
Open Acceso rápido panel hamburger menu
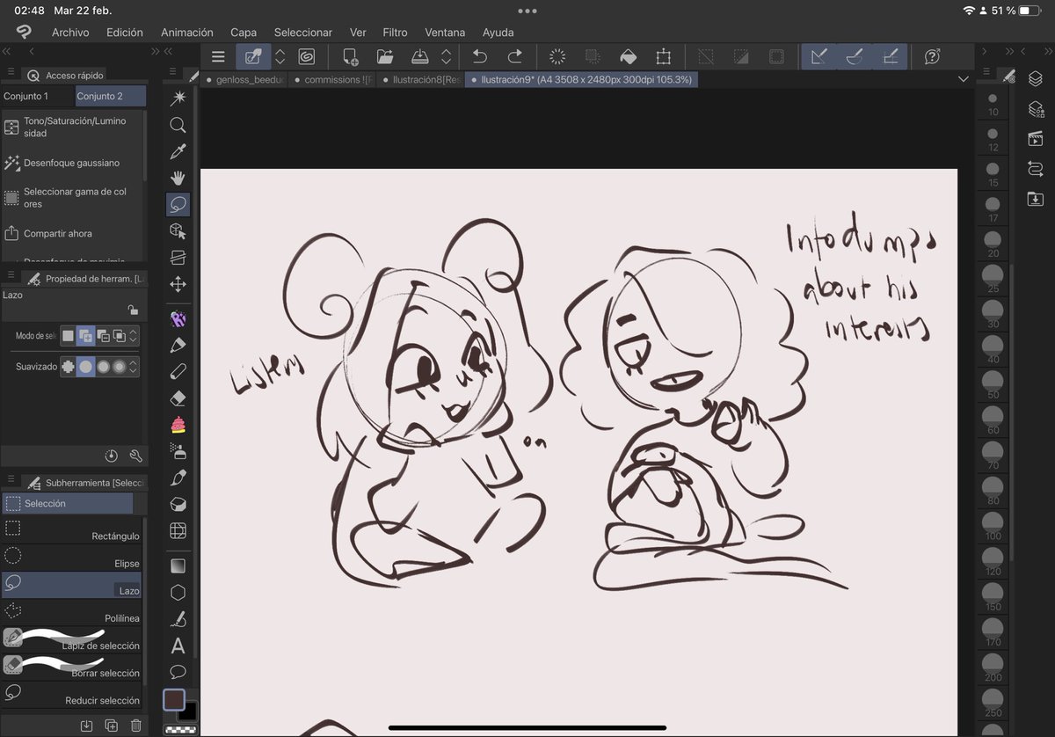(11, 72)
